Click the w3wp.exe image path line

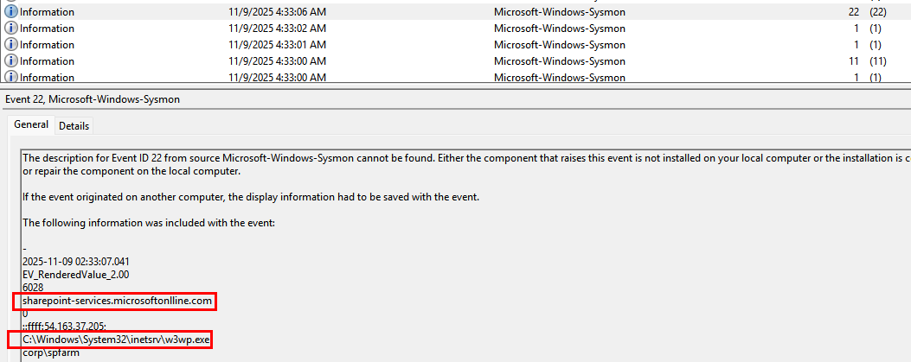coord(117,340)
